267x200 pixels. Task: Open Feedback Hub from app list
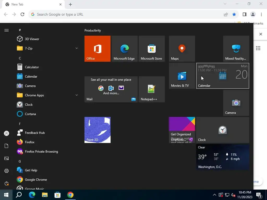point(47,133)
